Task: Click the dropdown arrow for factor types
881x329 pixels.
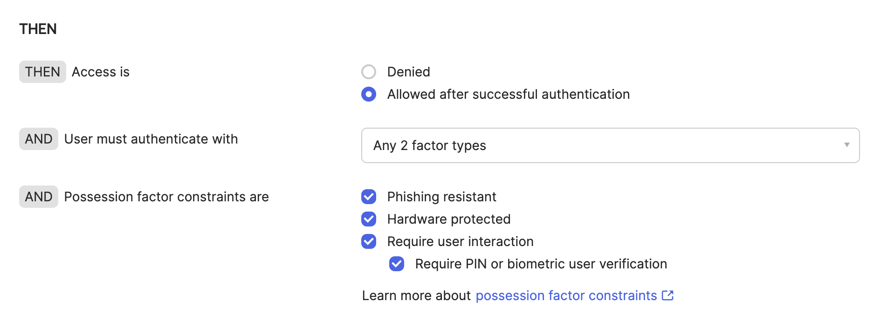Action: tap(847, 145)
